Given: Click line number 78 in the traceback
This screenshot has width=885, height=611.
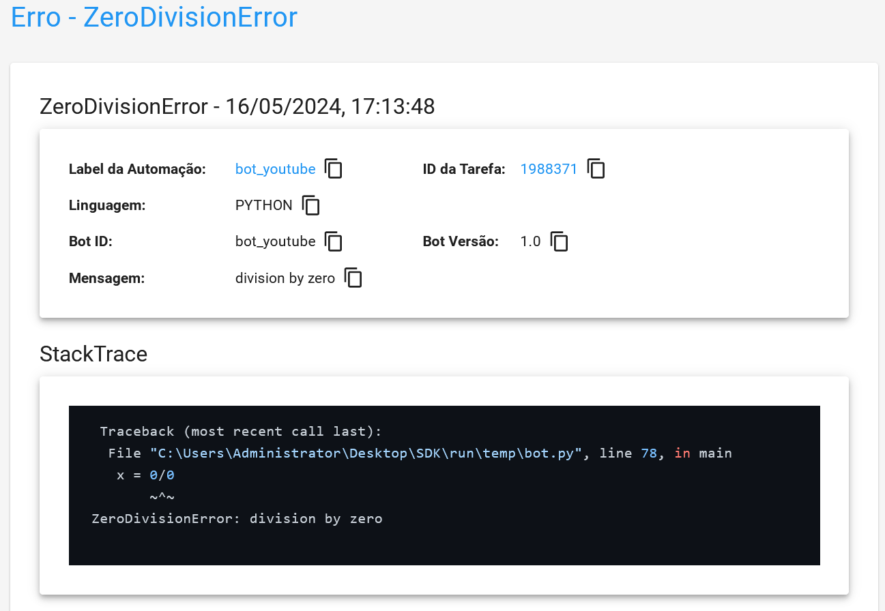Looking at the screenshot, I should coord(649,453).
